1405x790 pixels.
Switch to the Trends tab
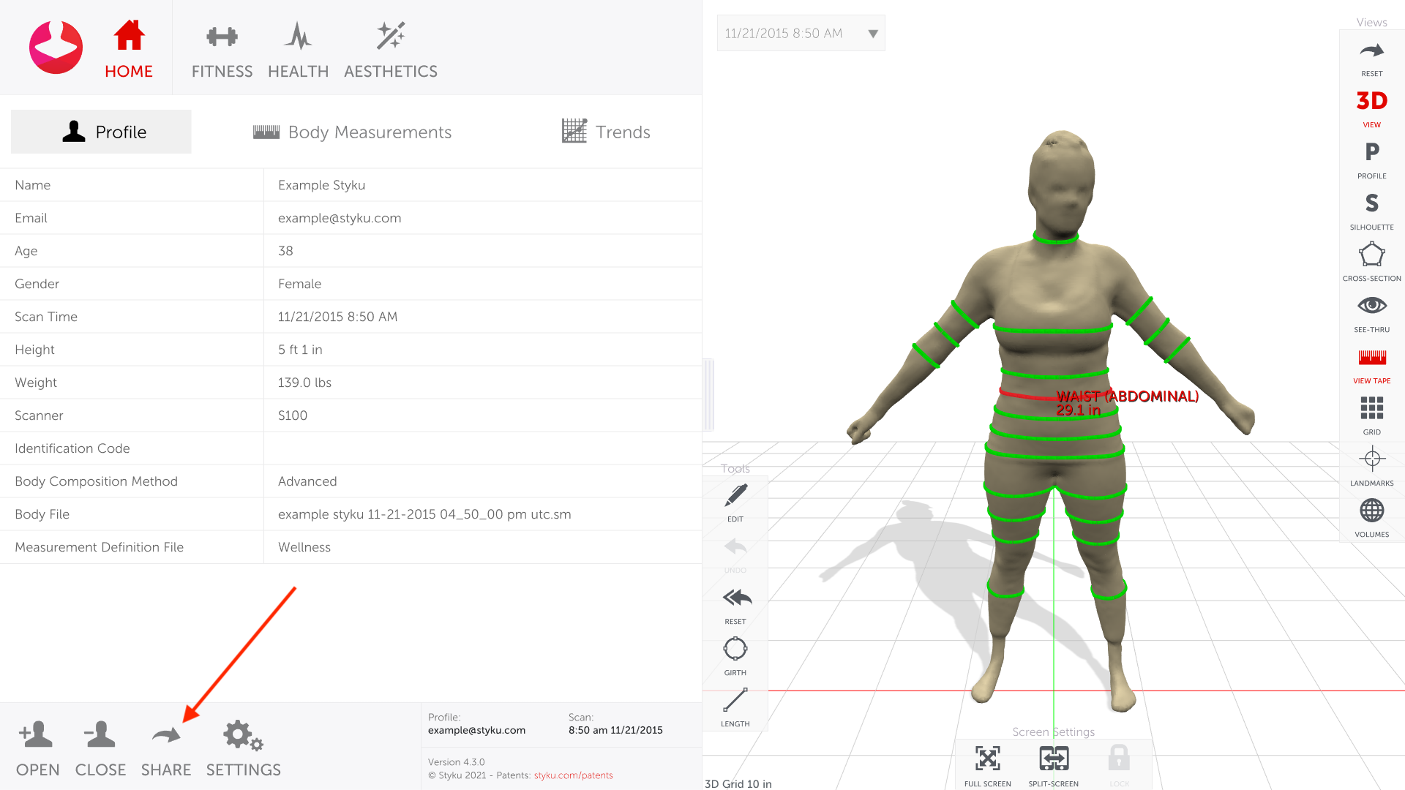click(x=606, y=132)
